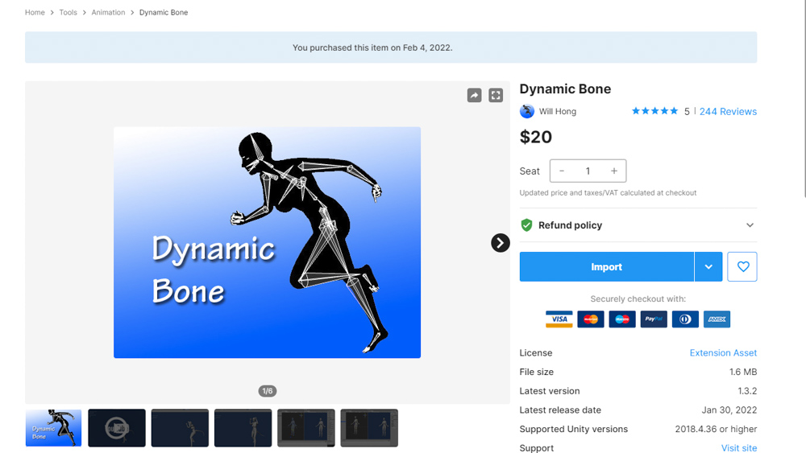Increase seat quantity with plus button
Viewport: 806px width, 453px height.
coord(613,171)
